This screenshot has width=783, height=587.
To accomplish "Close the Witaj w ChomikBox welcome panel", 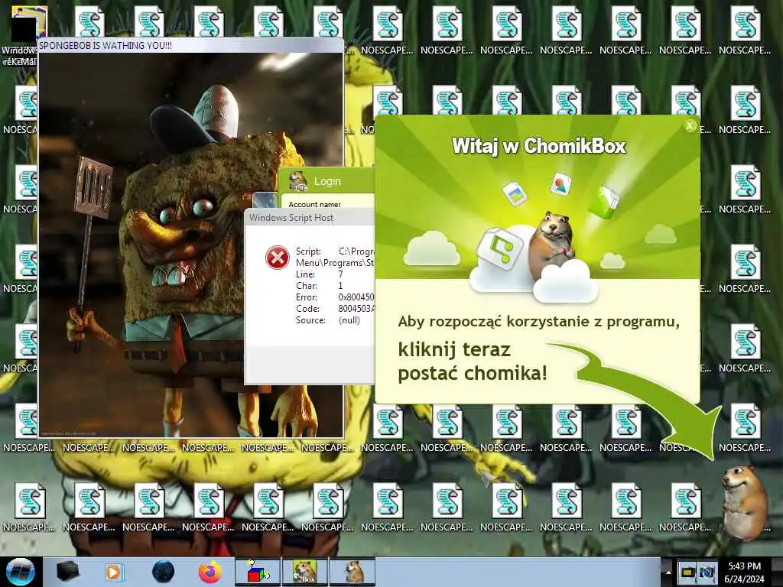I will pos(690,126).
